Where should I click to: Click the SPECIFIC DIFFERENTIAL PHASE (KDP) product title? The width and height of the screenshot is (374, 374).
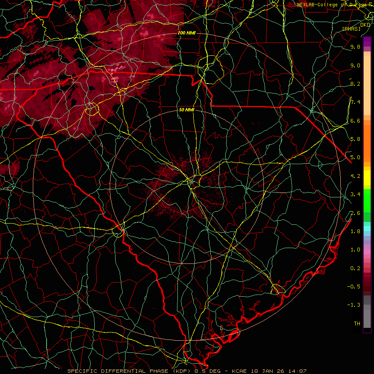pos(130,371)
